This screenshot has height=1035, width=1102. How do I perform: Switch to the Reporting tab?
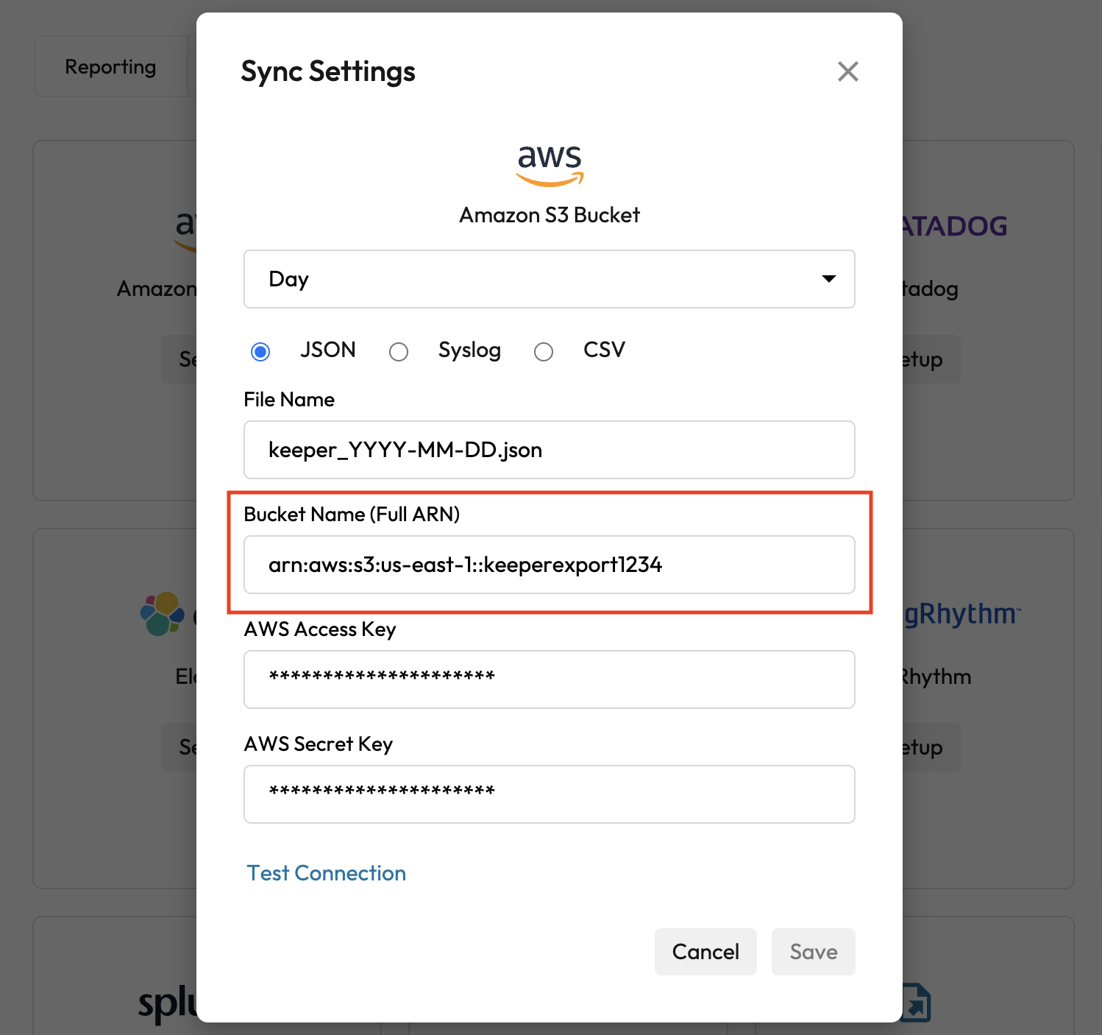tap(110, 67)
